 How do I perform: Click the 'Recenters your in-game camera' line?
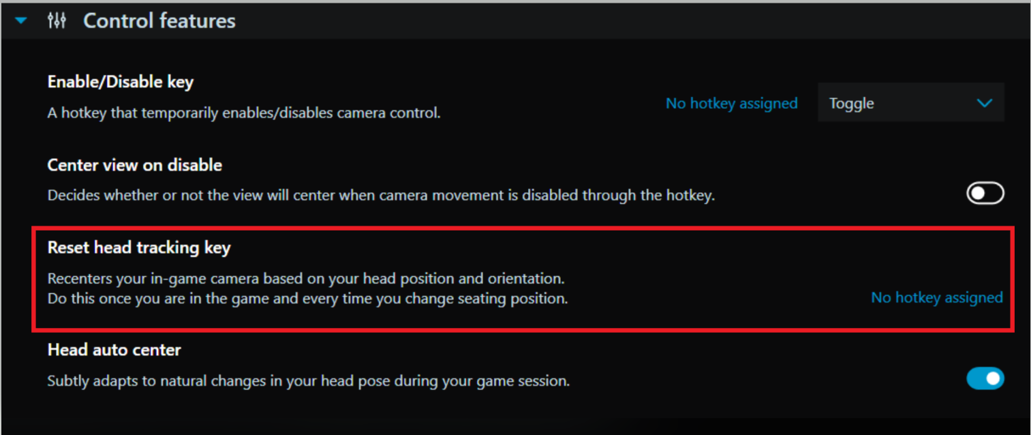click(306, 279)
